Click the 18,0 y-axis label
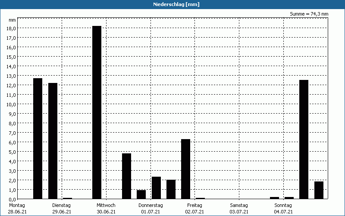345x216 pixels. click(x=11, y=29)
